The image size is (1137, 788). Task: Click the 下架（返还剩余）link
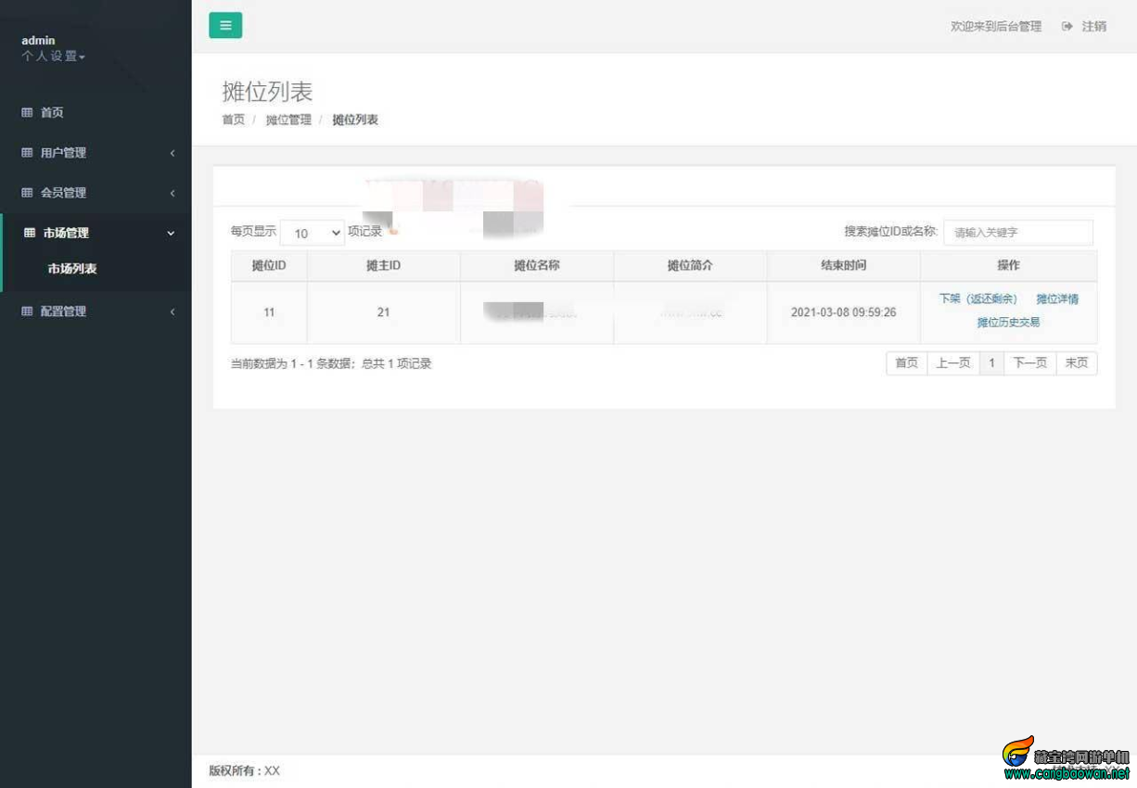(x=978, y=299)
